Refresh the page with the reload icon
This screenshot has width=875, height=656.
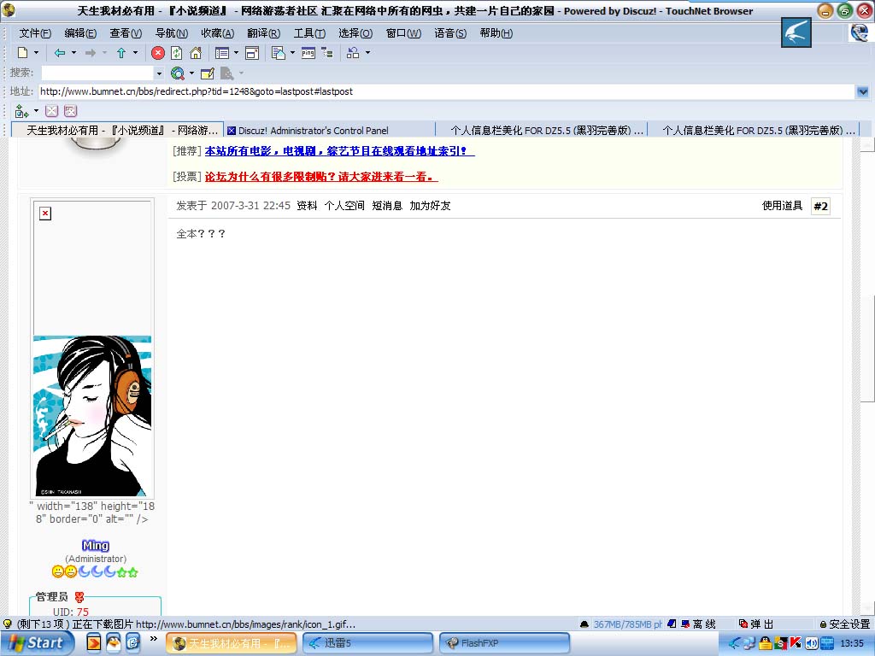click(x=176, y=53)
